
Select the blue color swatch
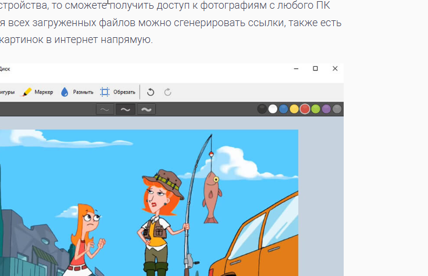[283, 109]
